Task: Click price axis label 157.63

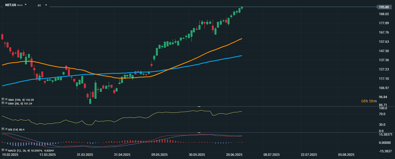Action: click(x=384, y=42)
